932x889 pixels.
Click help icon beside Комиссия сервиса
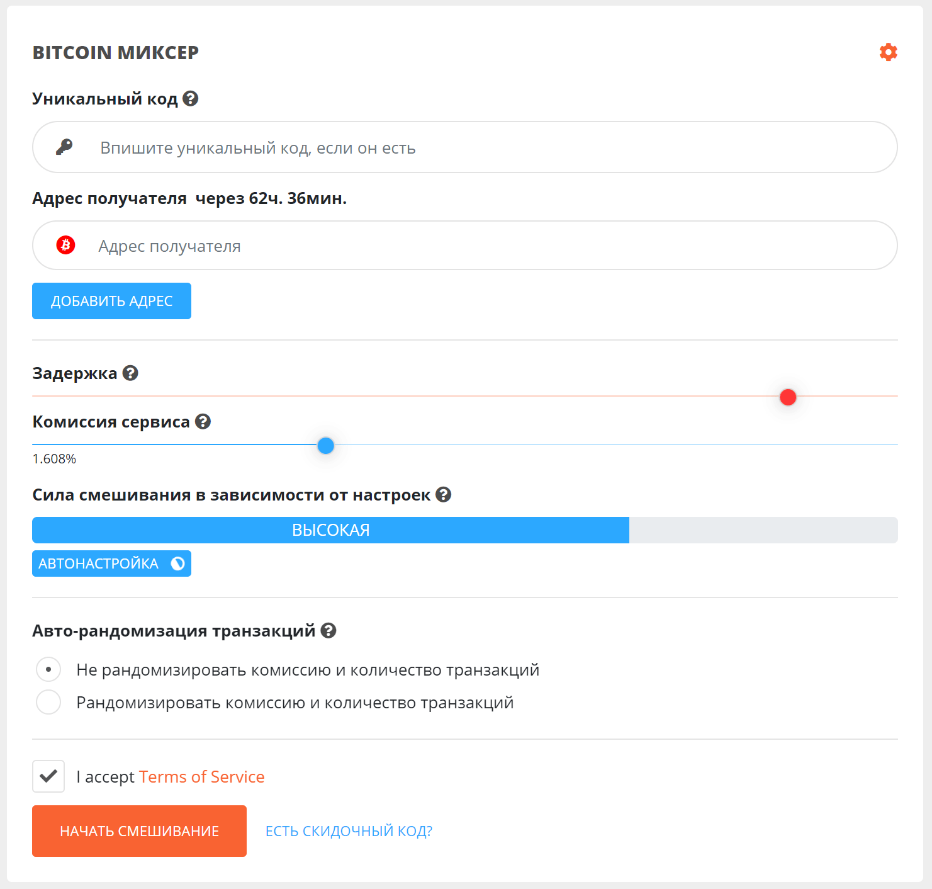(x=203, y=422)
